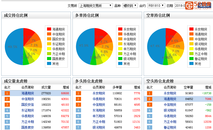The image size is (213, 130).
Task: Open the 品种 螺纹钢 dropdown
Action: coord(130,6)
